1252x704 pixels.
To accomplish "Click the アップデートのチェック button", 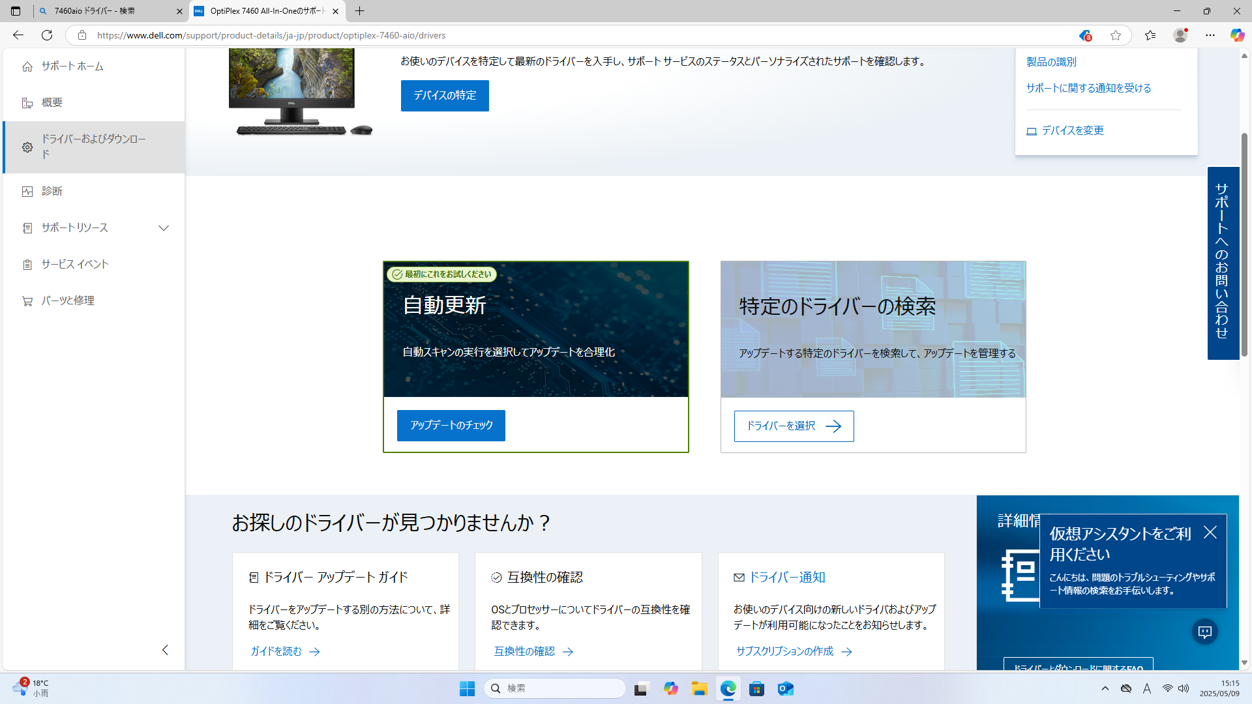I will 451,426.
